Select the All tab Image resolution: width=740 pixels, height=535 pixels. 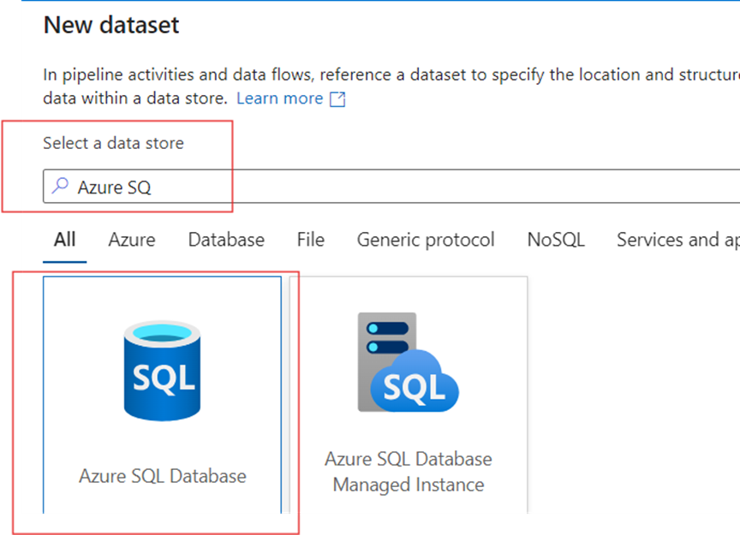point(64,240)
